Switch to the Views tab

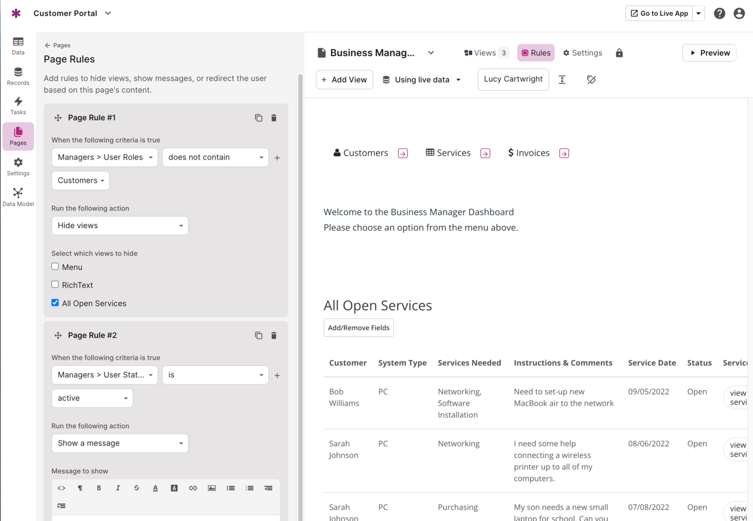(x=485, y=53)
